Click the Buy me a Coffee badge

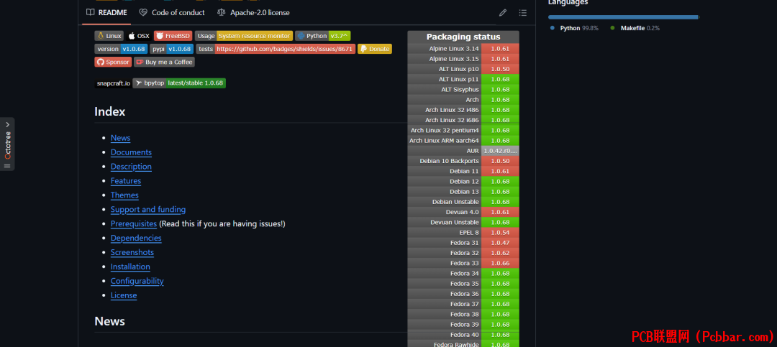165,62
